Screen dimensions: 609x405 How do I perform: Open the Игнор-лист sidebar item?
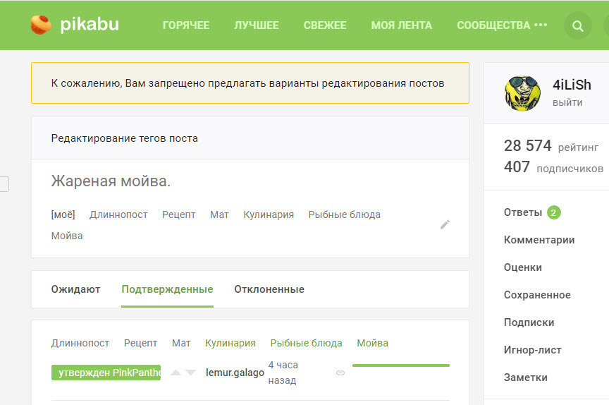pos(532,350)
